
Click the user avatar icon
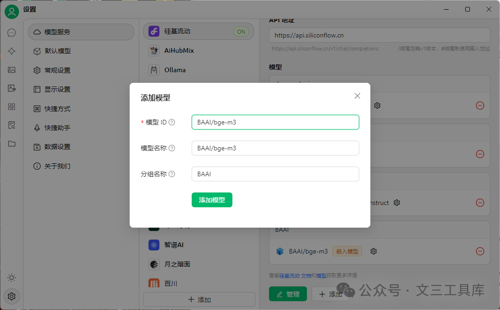click(x=12, y=12)
